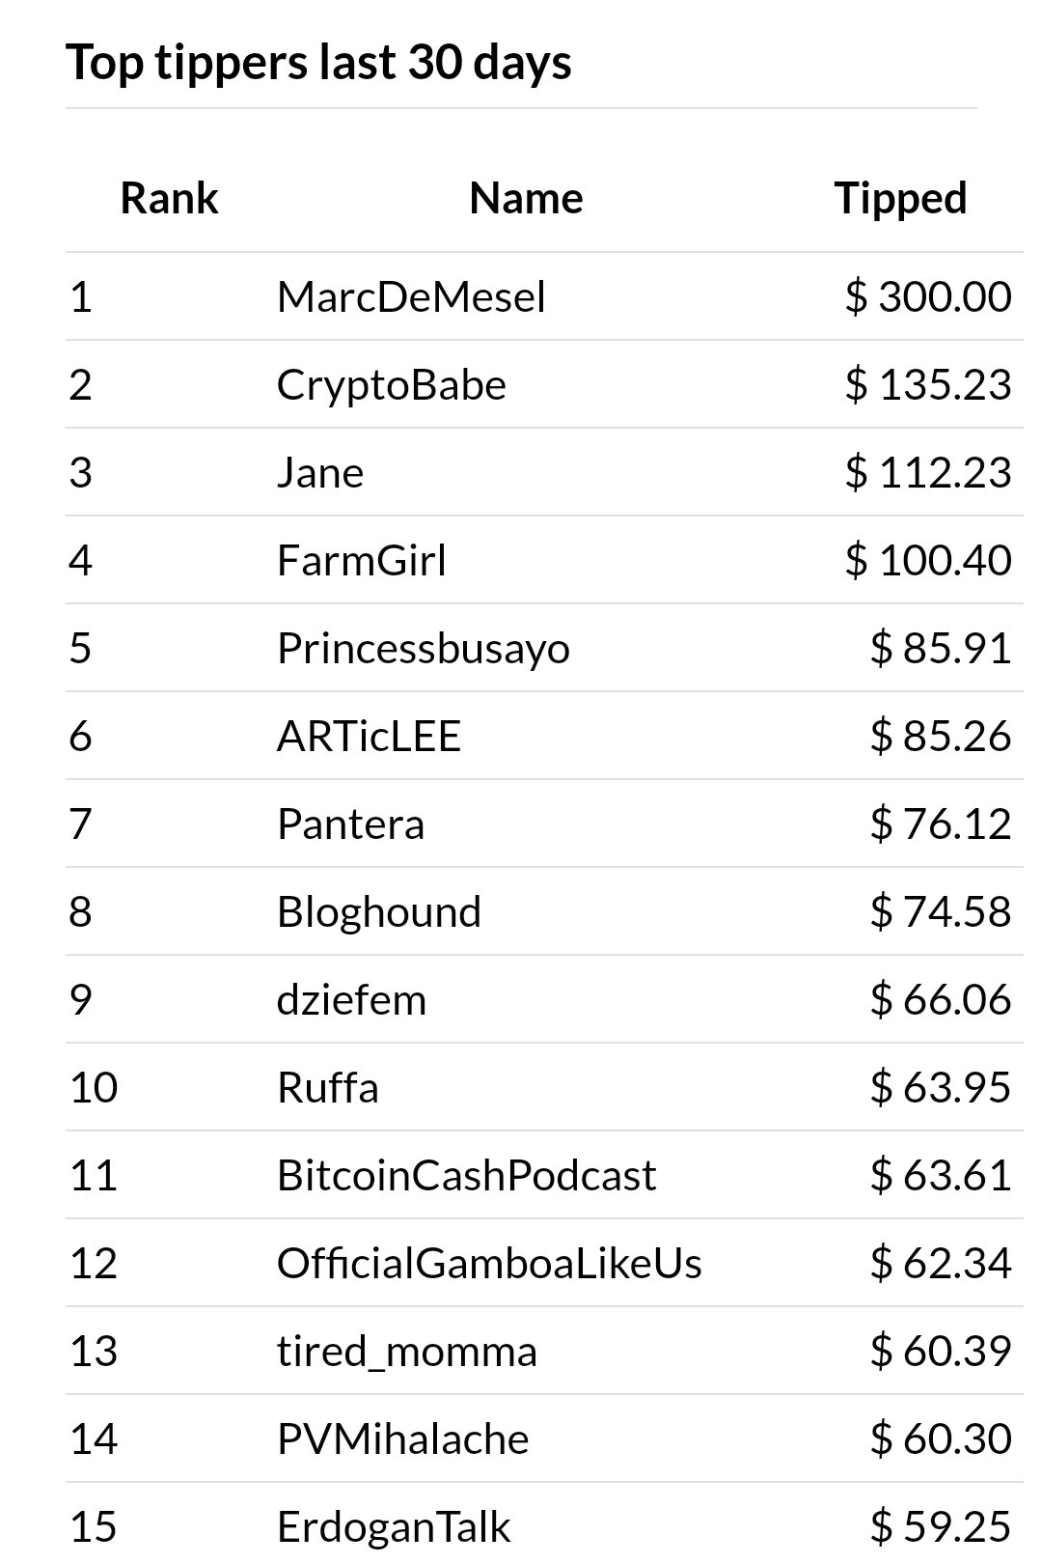Click the name Jane

pyautogui.click(x=320, y=472)
